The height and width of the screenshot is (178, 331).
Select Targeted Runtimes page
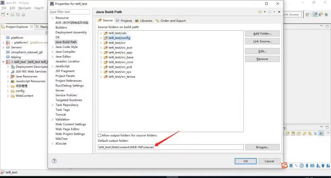[x=69, y=100]
